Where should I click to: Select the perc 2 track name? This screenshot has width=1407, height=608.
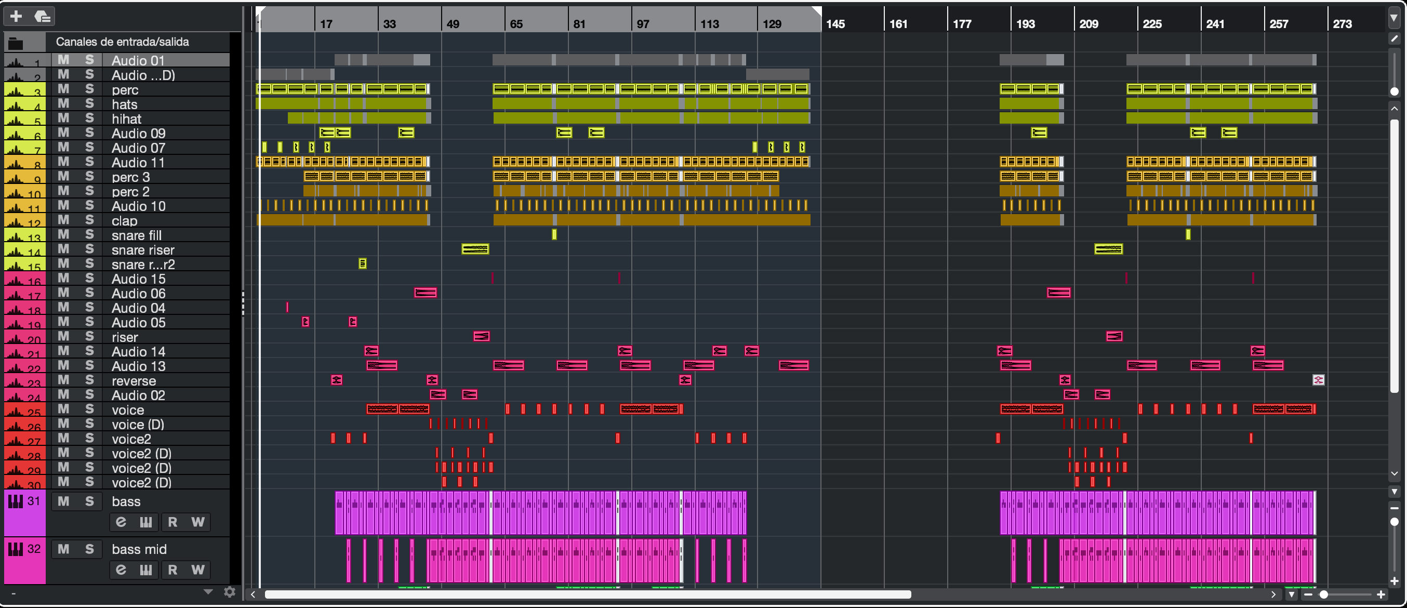(x=130, y=192)
